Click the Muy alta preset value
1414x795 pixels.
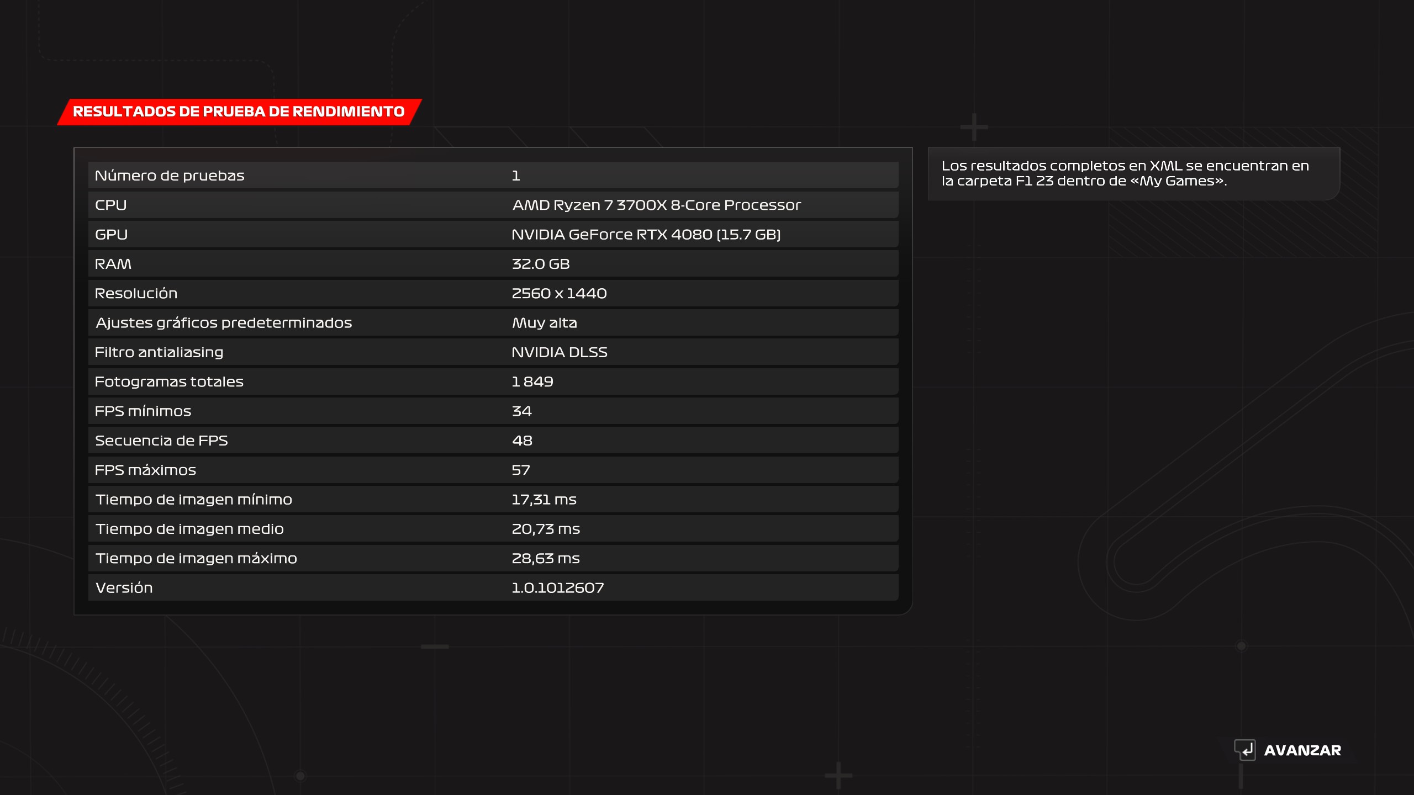click(x=544, y=323)
